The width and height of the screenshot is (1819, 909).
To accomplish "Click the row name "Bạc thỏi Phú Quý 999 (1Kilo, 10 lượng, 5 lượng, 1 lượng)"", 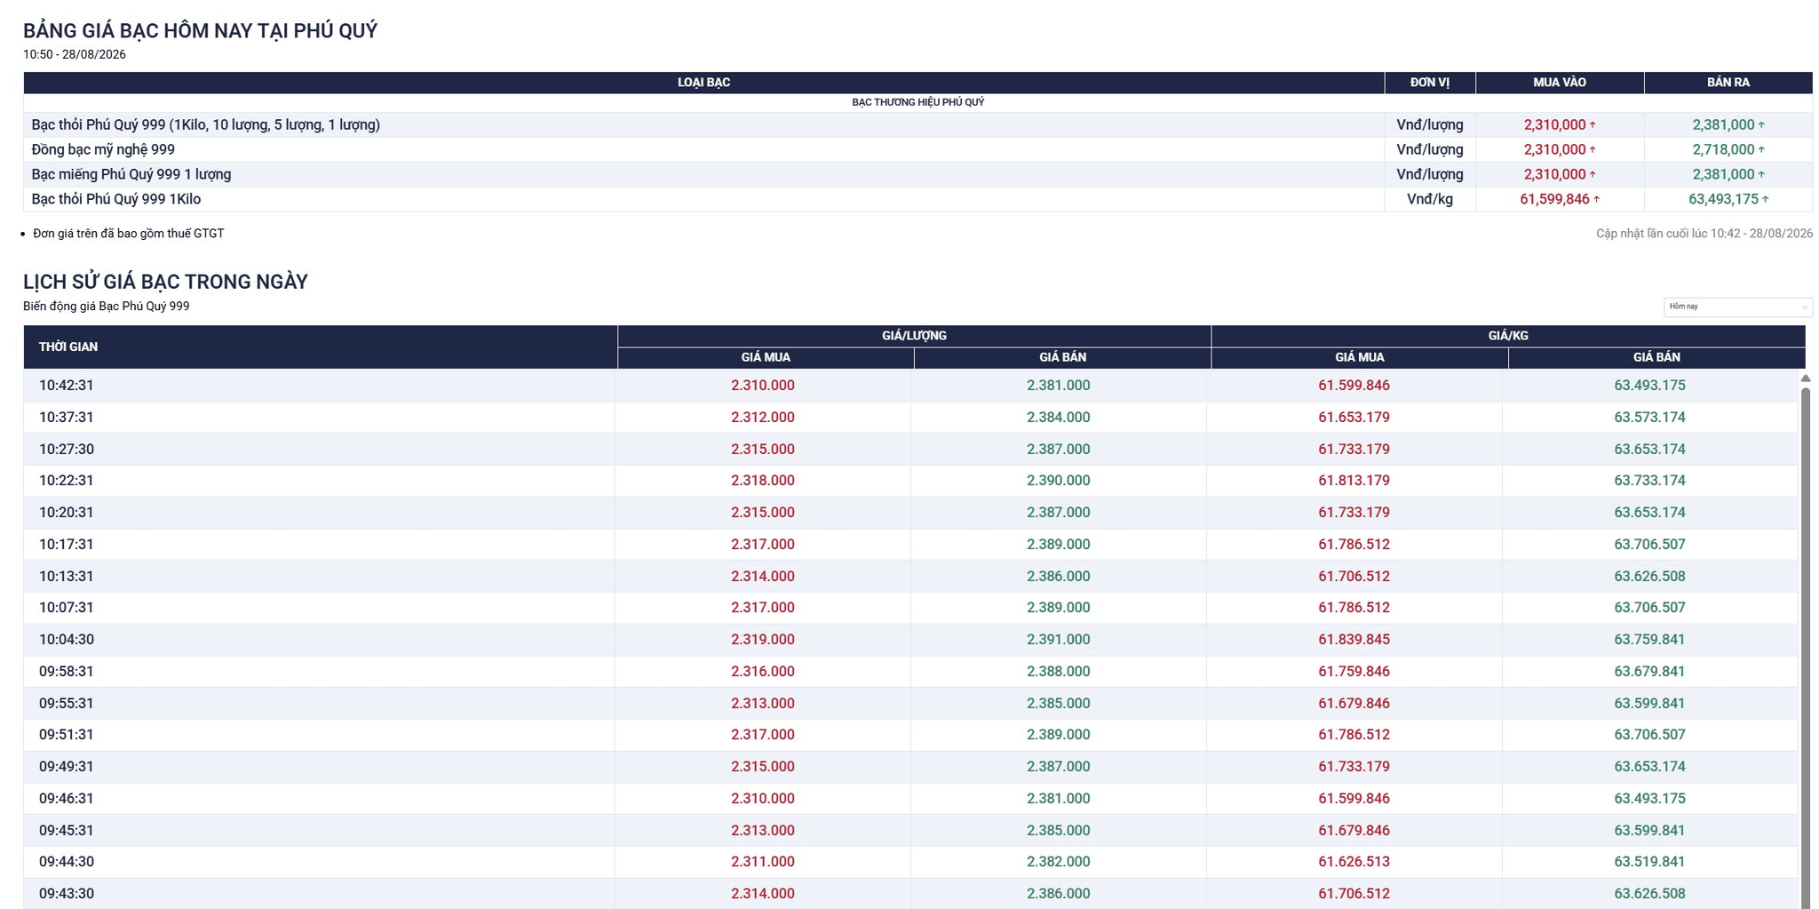I will (205, 124).
